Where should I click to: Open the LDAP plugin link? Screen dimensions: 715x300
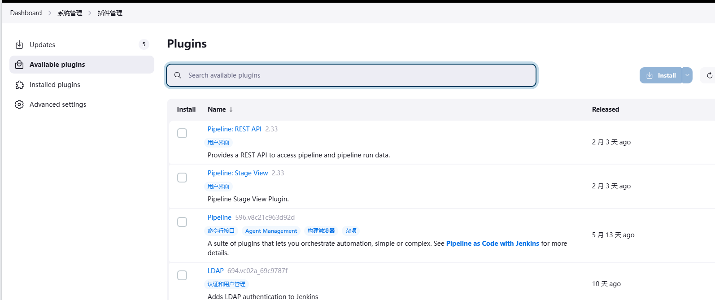click(216, 271)
